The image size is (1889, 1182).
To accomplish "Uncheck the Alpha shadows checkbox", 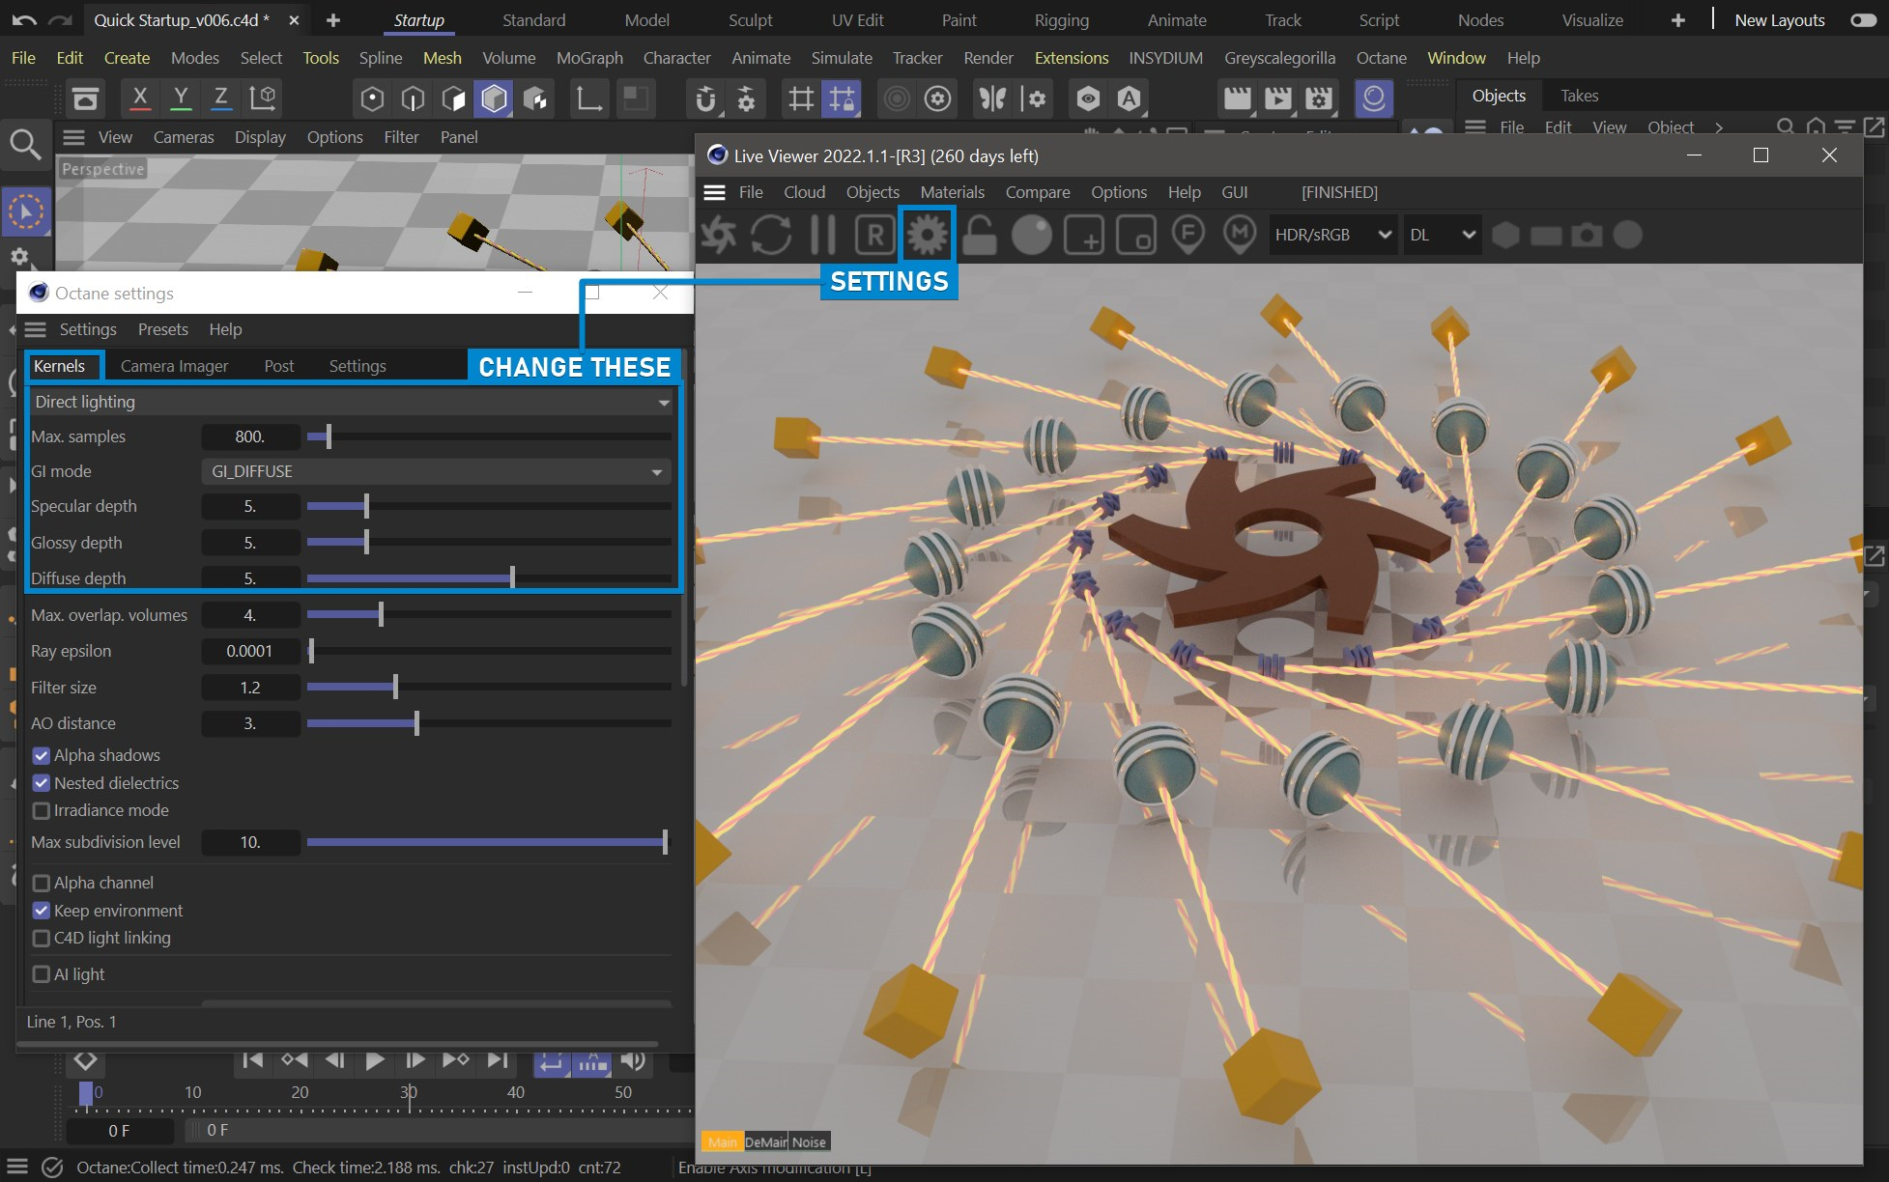I will click(x=42, y=755).
